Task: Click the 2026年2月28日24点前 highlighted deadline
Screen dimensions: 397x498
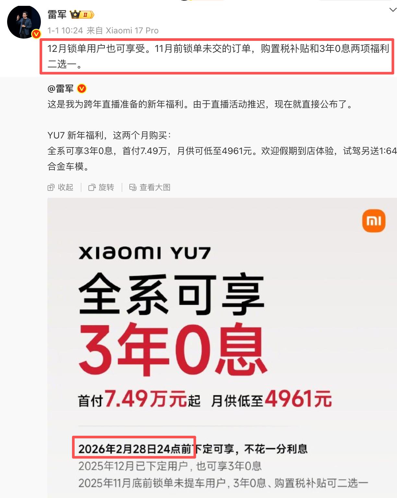Action: click(x=134, y=449)
